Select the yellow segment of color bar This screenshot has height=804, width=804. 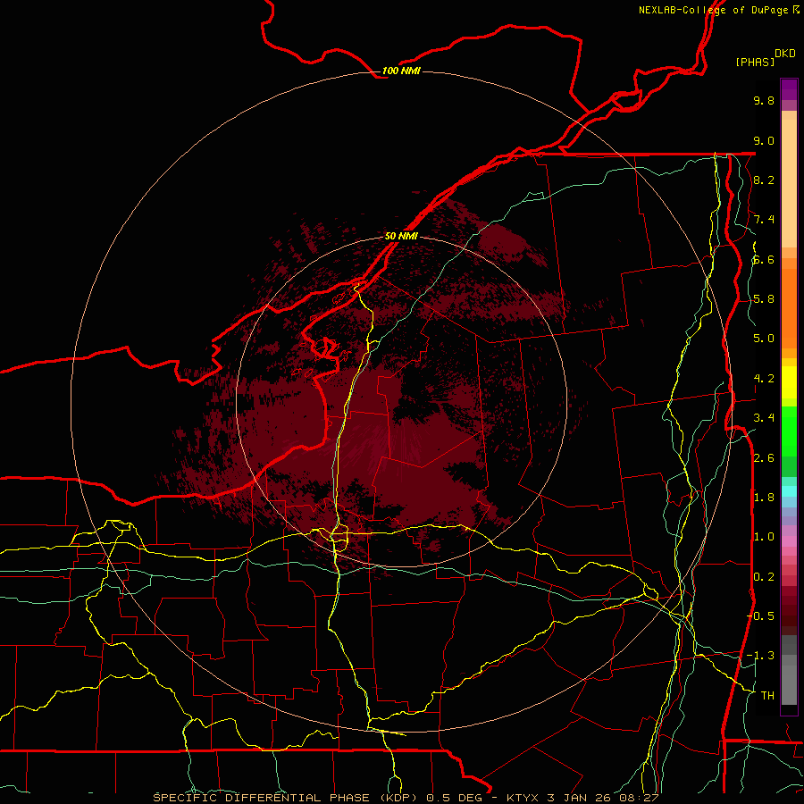789,382
